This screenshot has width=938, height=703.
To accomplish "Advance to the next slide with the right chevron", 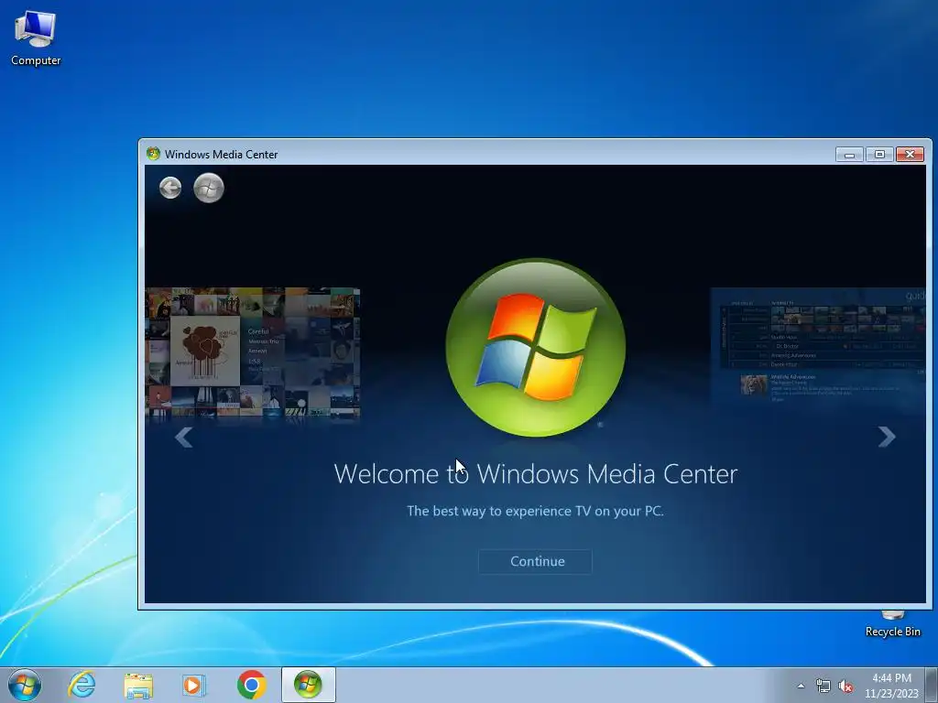I will pos(887,437).
